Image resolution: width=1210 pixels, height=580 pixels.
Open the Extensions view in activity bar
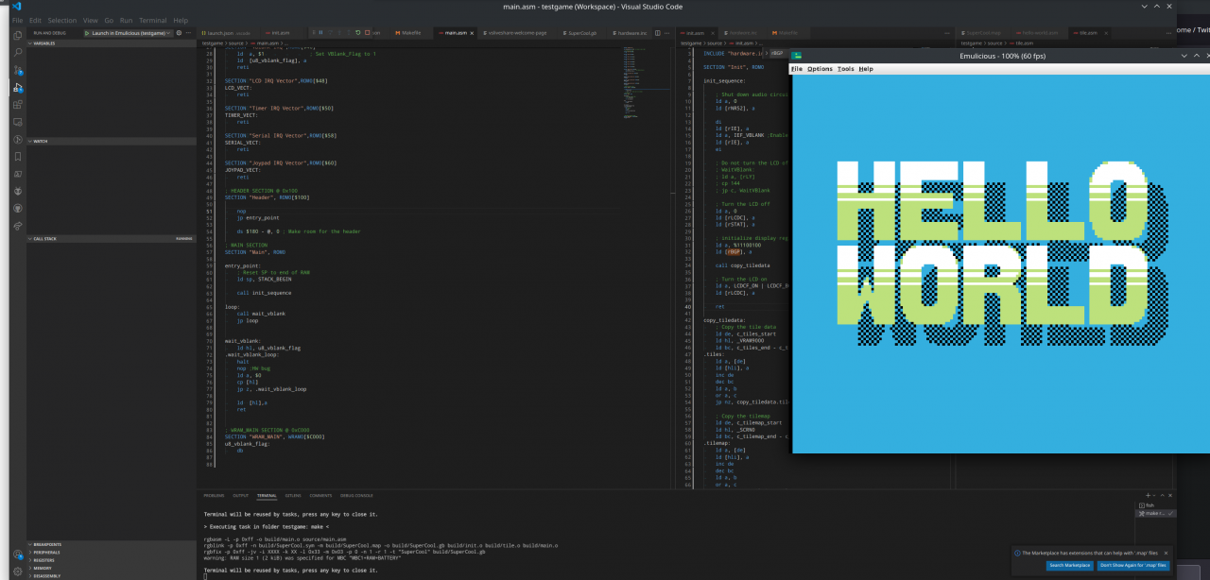(17, 105)
